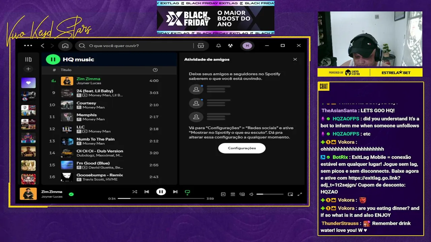This screenshot has width=431, height=242.
Task: Mute with the speaker volume icon
Action: pyautogui.click(x=251, y=194)
